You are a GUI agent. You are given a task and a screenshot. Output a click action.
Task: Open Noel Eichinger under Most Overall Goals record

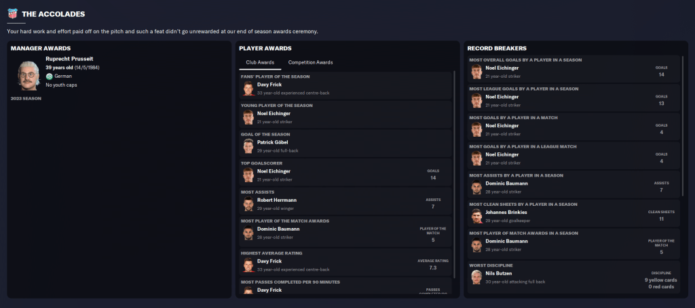(502, 68)
